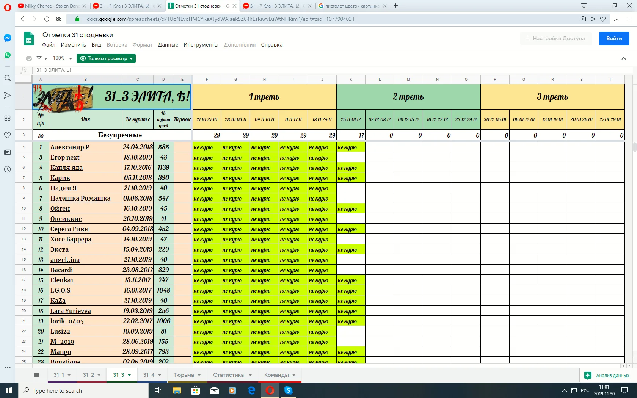Open the 'Только просмотр' dropdown
The height and width of the screenshot is (398, 637).
(106, 58)
